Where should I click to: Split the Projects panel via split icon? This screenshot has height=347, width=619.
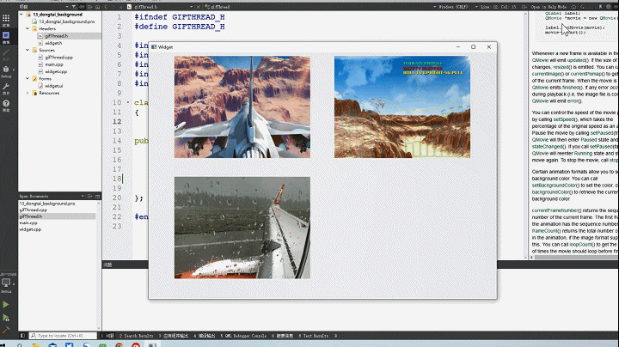89,7
